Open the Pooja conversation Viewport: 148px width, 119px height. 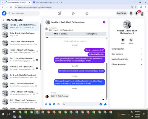pos(20,85)
